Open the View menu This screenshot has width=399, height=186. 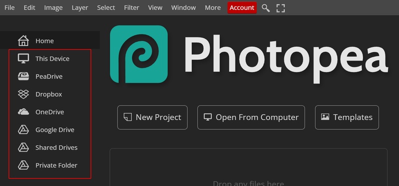coord(155,7)
